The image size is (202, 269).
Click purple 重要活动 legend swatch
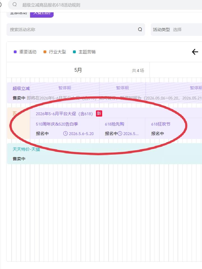pos(15,52)
